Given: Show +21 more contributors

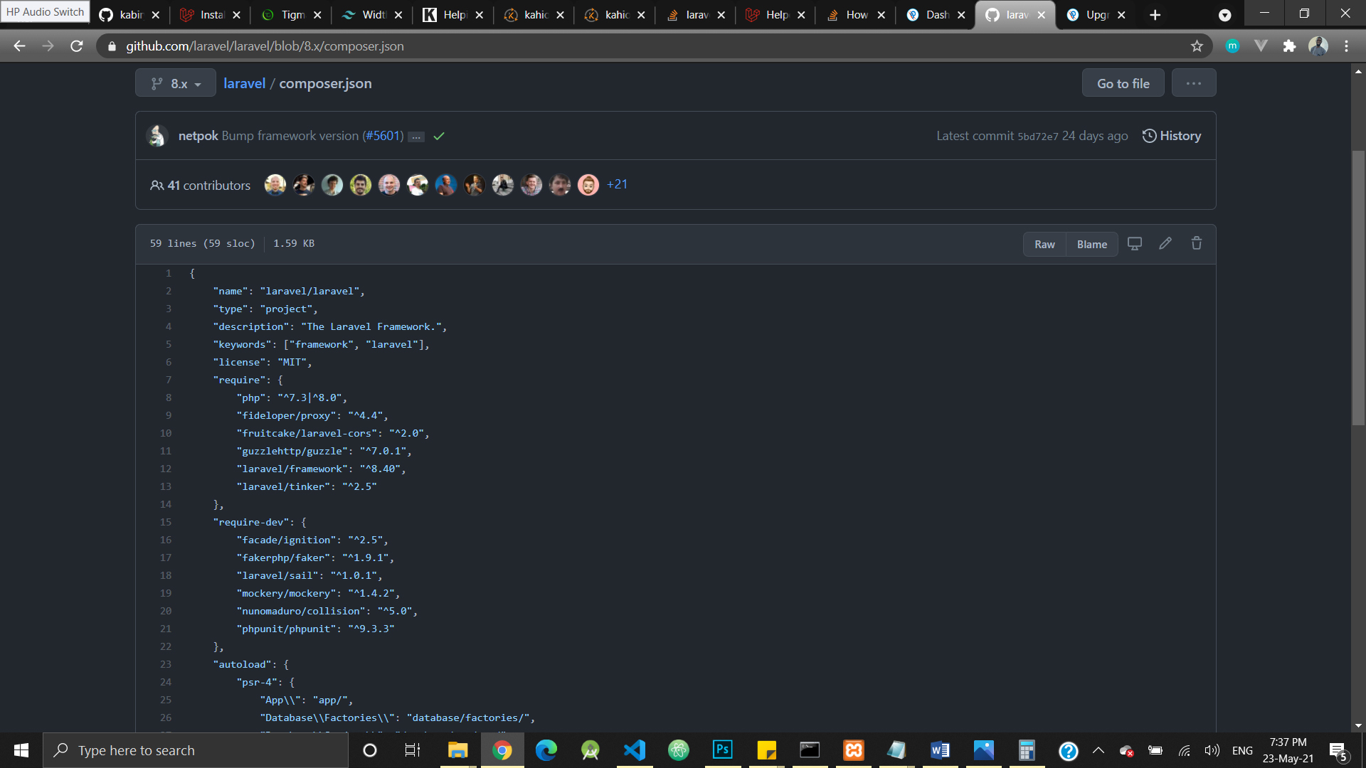Looking at the screenshot, I should pyautogui.click(x=617, y=185).
